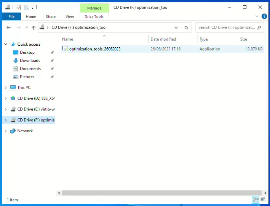This screenshot has height=206, width=270.
Task: Click the Properties icon in quick access toolbar
Action: click(x=19, y=7)
